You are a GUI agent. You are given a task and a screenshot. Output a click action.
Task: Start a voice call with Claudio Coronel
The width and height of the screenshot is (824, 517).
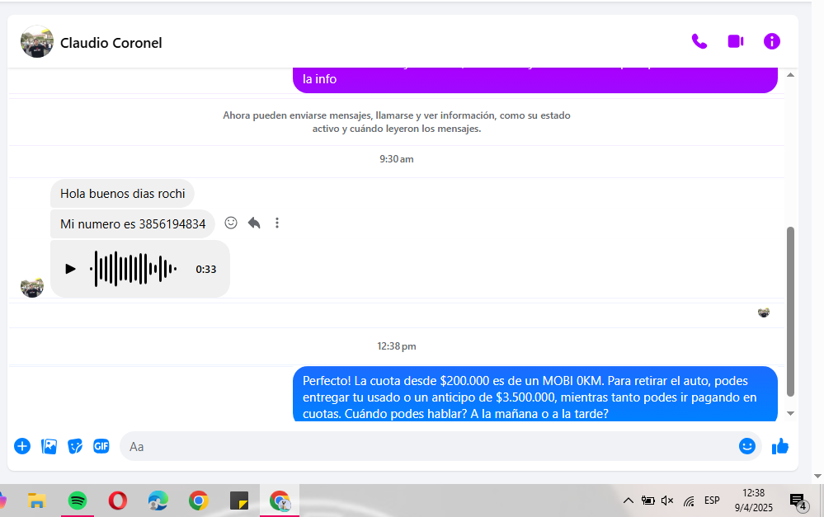coord(699,42)
